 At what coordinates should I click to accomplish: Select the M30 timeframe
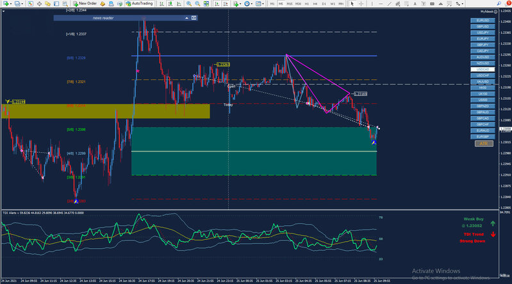[x=298, y=4]
